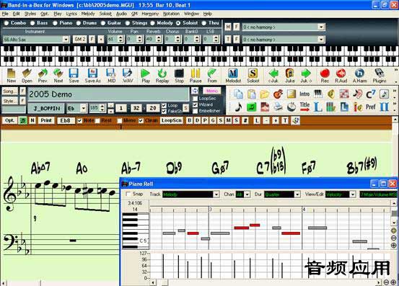Click the Save As disk icon
The height and width of the screenshot is (286, 399).
pyautogui.click(x=92, y=76)
